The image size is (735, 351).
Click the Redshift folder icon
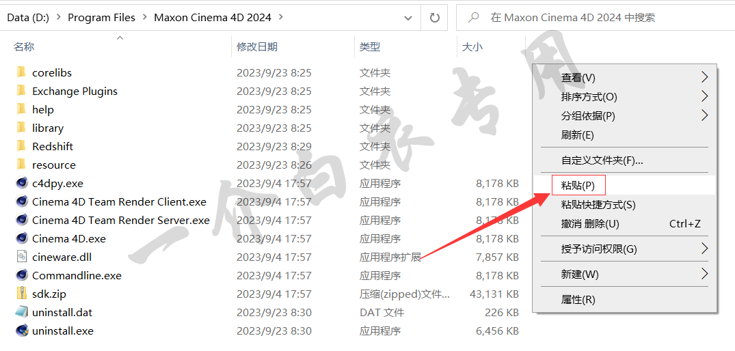pos(21,146)
